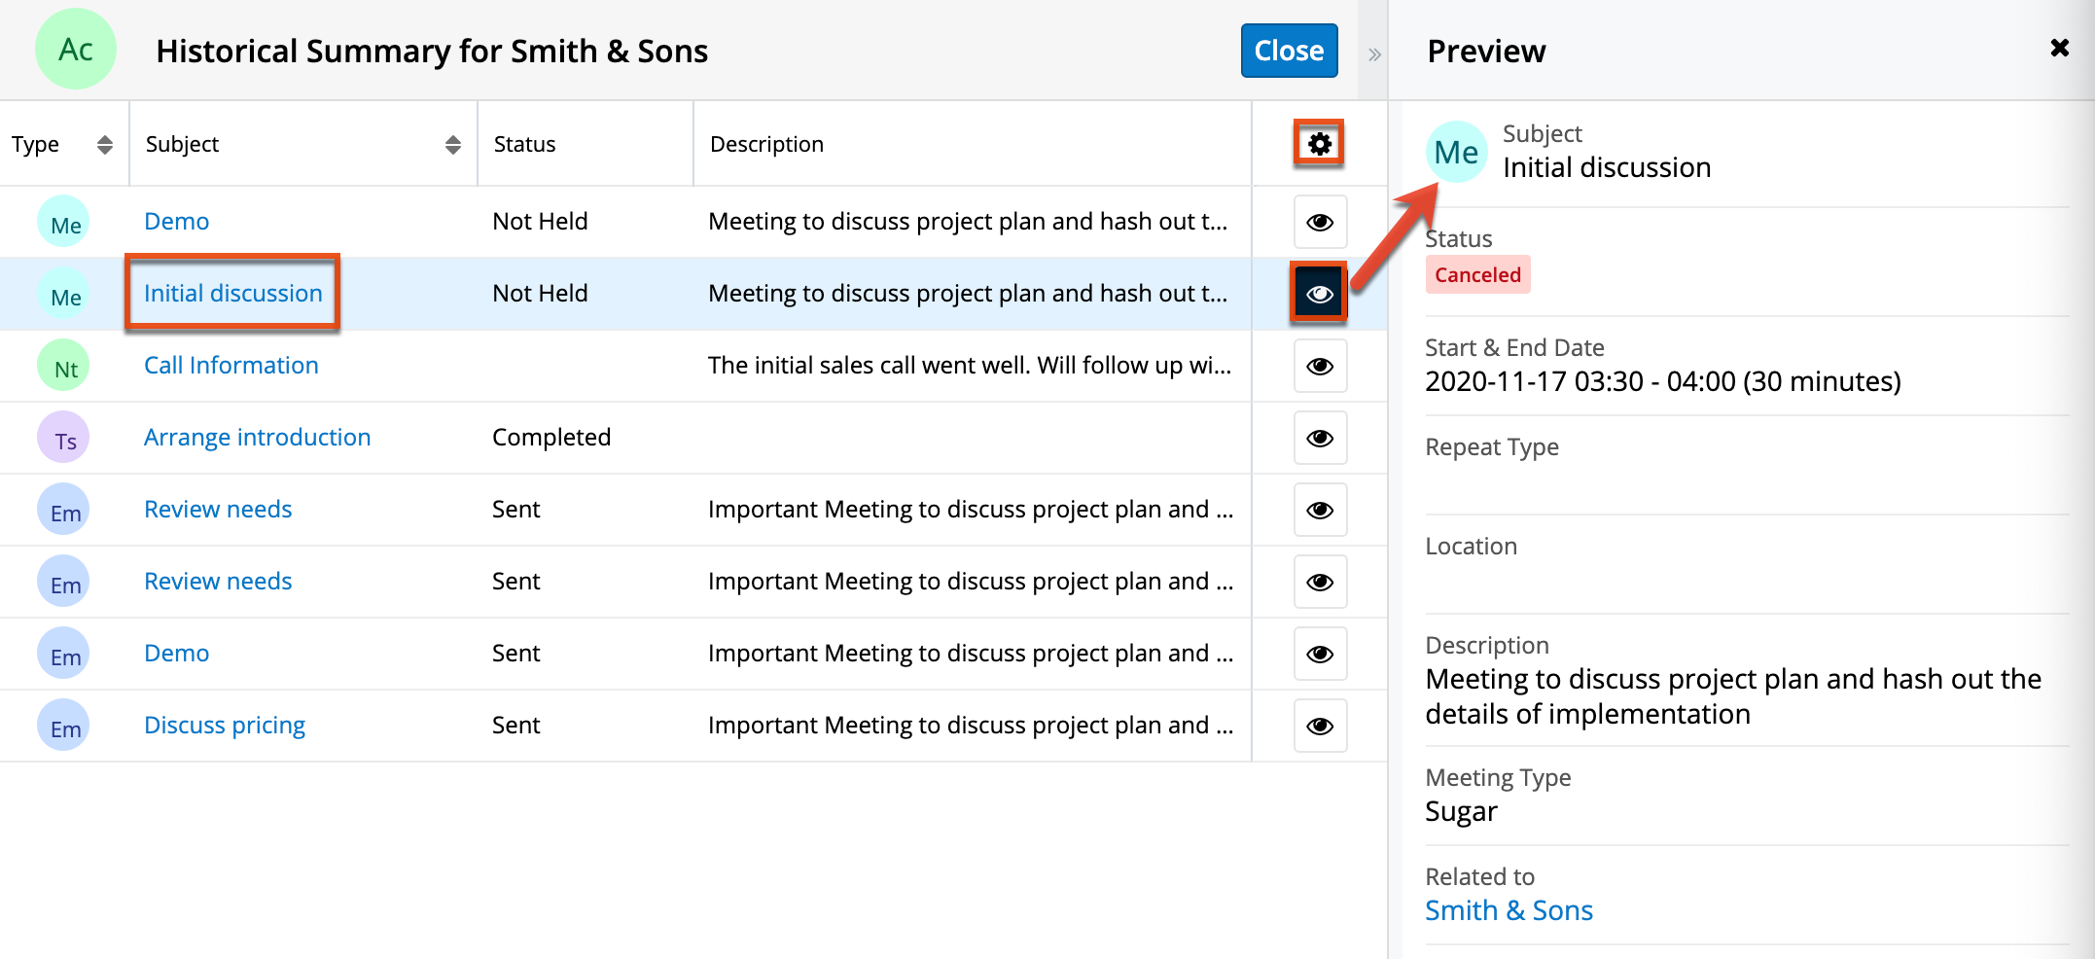
Task: Click the Ac avatar in the header
Action: [76, 48]
